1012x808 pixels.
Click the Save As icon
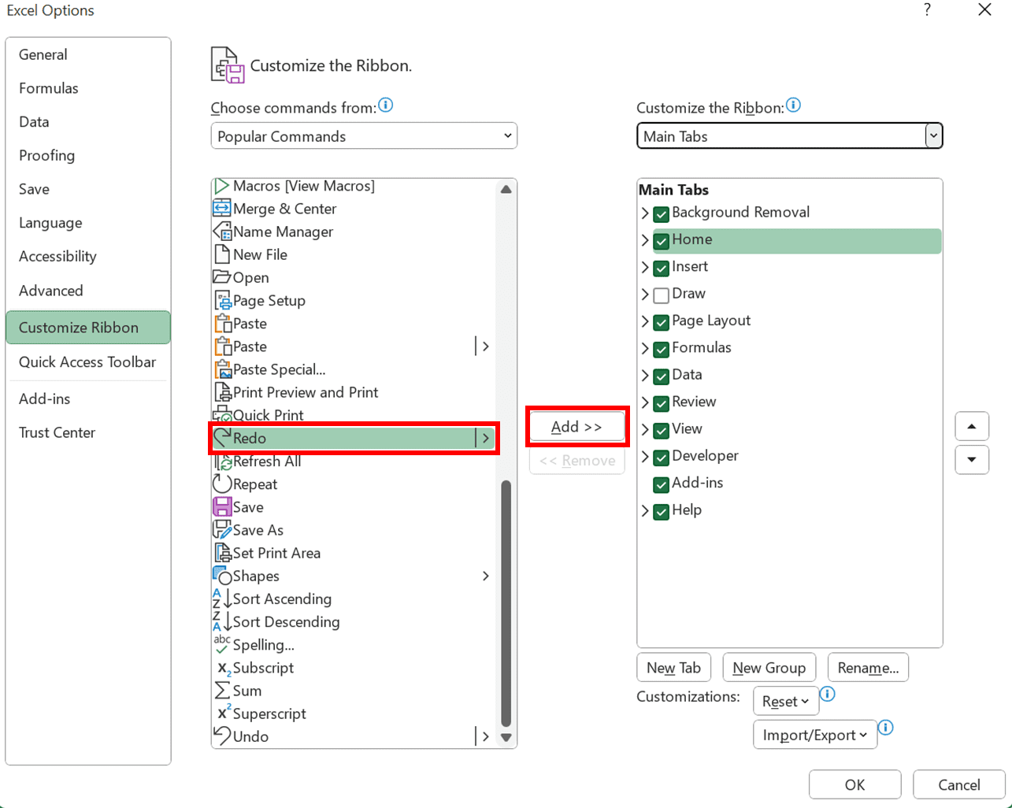click(222, 530)
